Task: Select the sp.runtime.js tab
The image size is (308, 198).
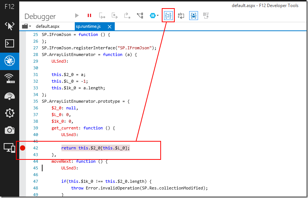Action: (88, 26)
